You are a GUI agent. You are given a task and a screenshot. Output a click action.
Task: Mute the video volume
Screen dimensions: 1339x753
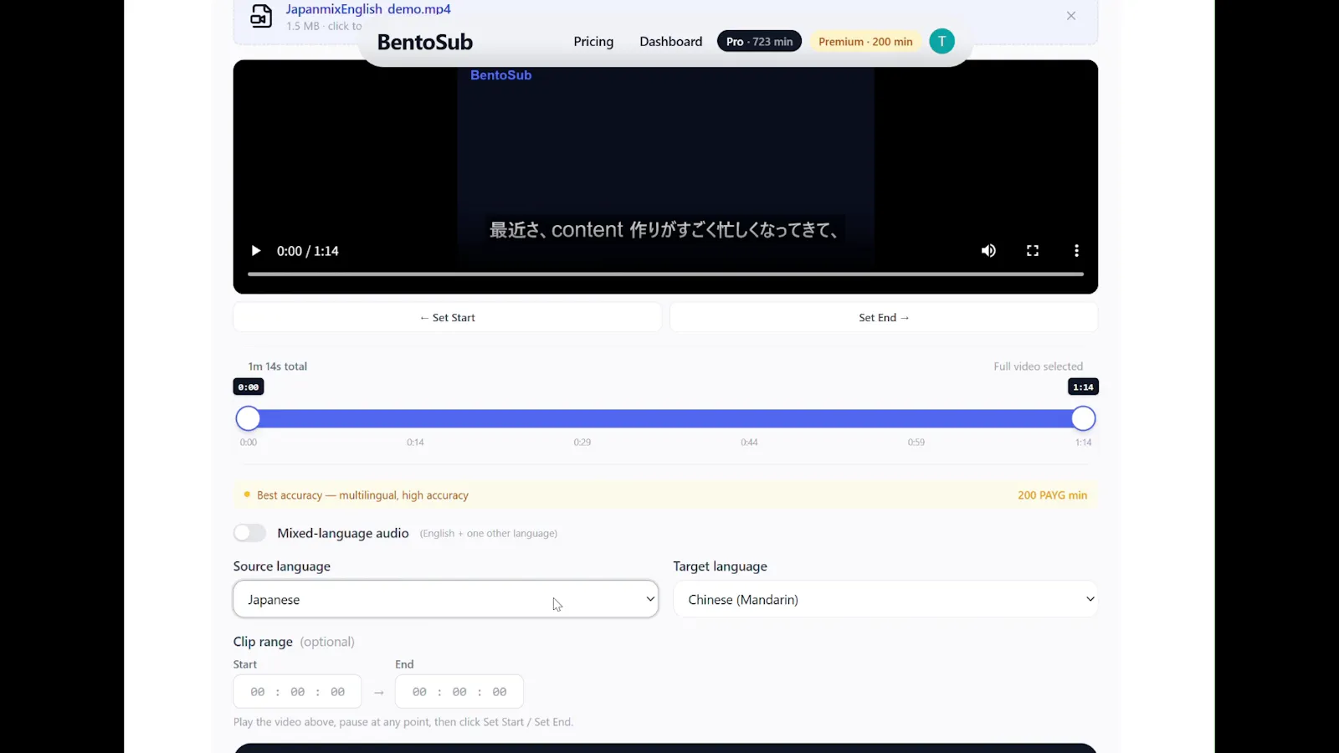coord(988,251)
